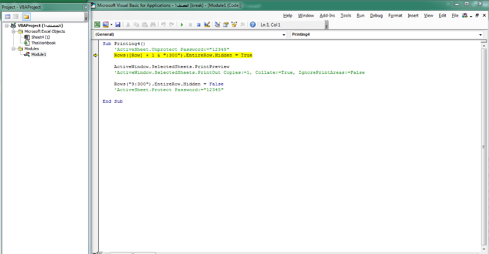
Task: Select ThisWorkbook in project tree
Action: pos(43,43)
